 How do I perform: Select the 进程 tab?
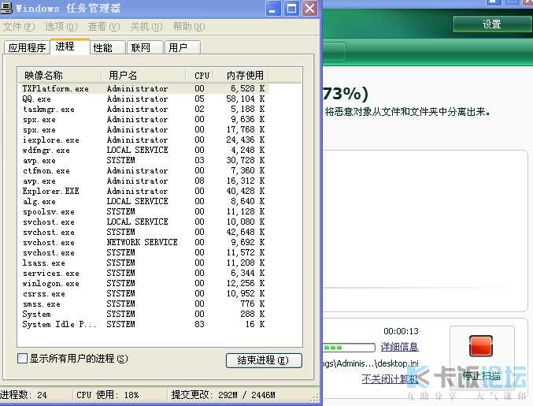pyautogui.click(x=70, y=47)
